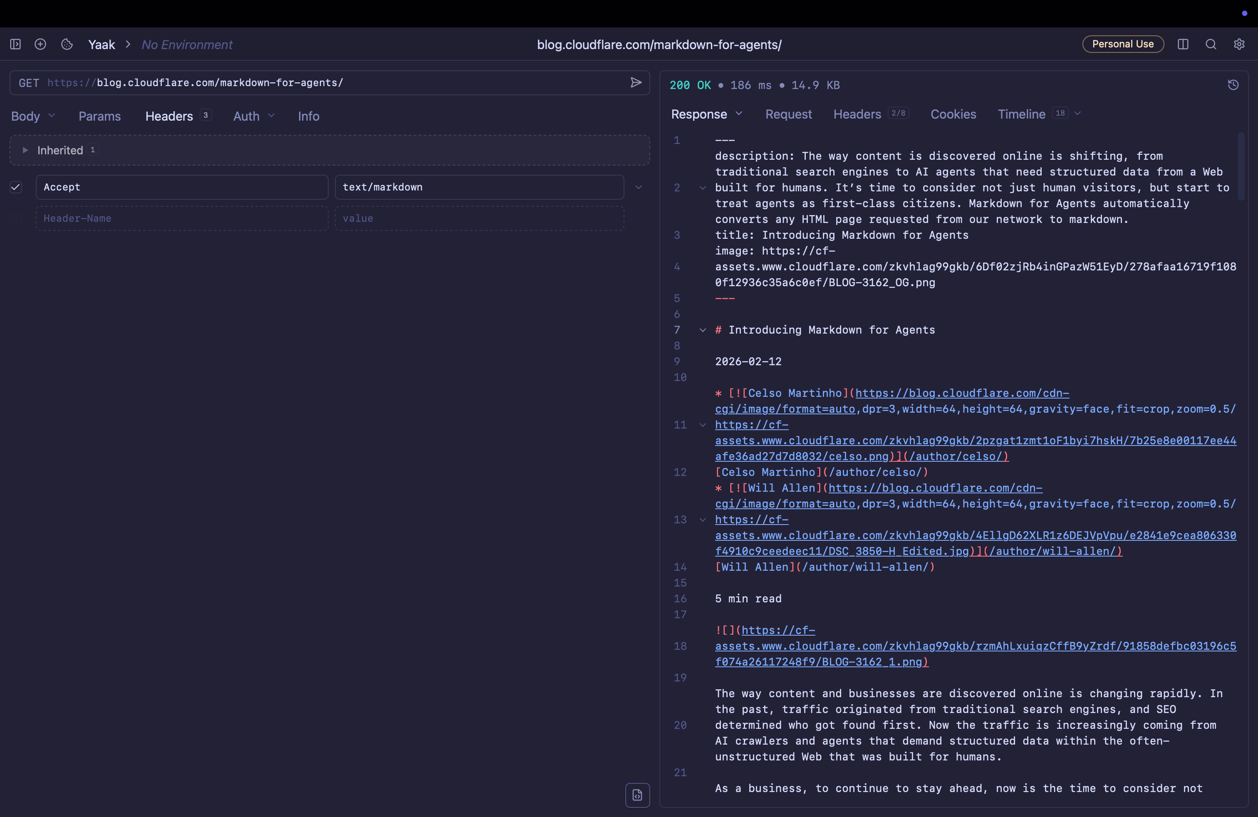Collapse the fold at response line 11
Image resolution: width=1258 pixels, height=817 pixels.
coord(703,425)
